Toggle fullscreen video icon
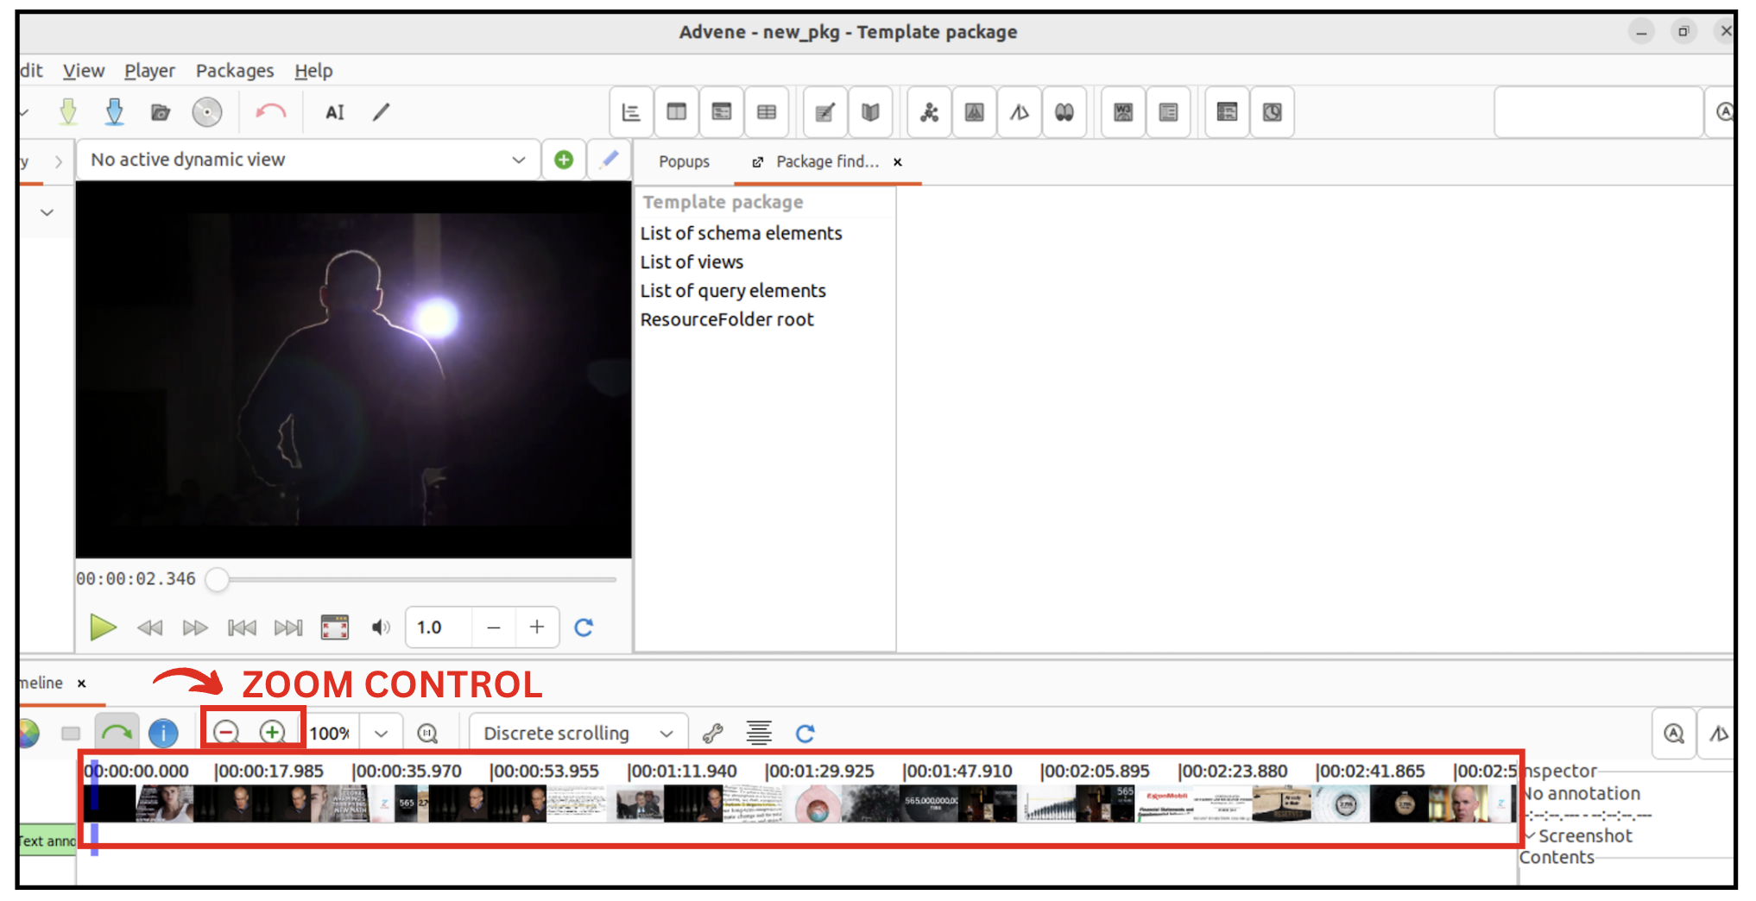Image resolution: width=1756 pixels, height=901 pixels. click(x=335, y=627)
